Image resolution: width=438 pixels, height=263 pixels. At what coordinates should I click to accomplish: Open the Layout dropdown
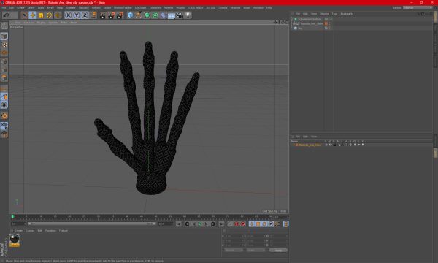pos(418,8)
